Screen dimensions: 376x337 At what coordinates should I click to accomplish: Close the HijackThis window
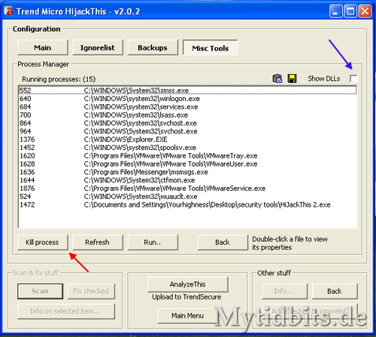365,11
